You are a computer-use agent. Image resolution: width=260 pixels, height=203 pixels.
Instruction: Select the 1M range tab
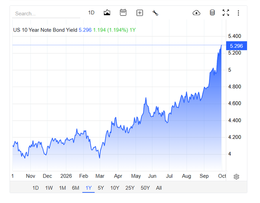[62, 188]
